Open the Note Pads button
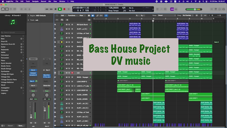Viewport: 227px width, 128px height. click(x=216, y=9)
